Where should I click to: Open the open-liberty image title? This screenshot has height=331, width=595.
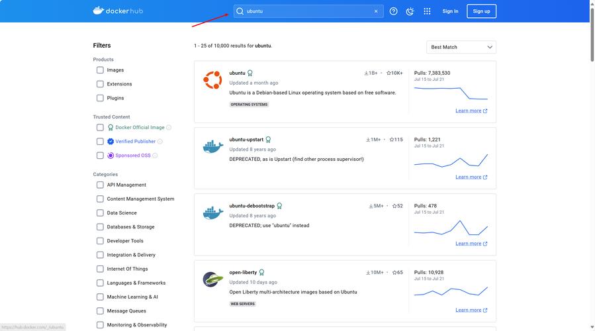coord(243,272)
